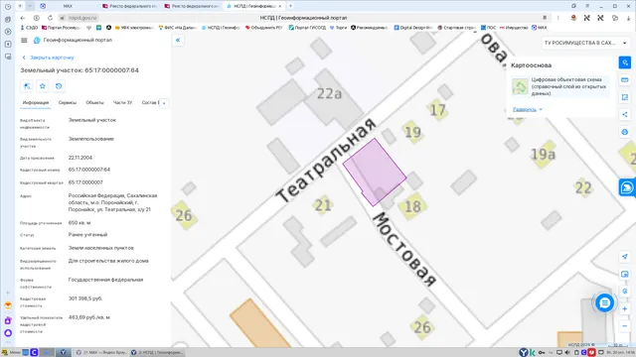Click the show-on-map icon left of the star
Viewport: 636px width, 357px height.
27,86
